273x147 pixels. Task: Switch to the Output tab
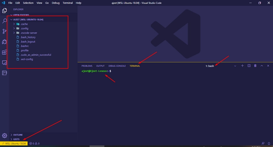pos(100,66)
